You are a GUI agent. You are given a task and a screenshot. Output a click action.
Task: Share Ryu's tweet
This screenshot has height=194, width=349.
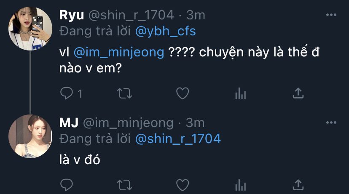click(298, 93)
